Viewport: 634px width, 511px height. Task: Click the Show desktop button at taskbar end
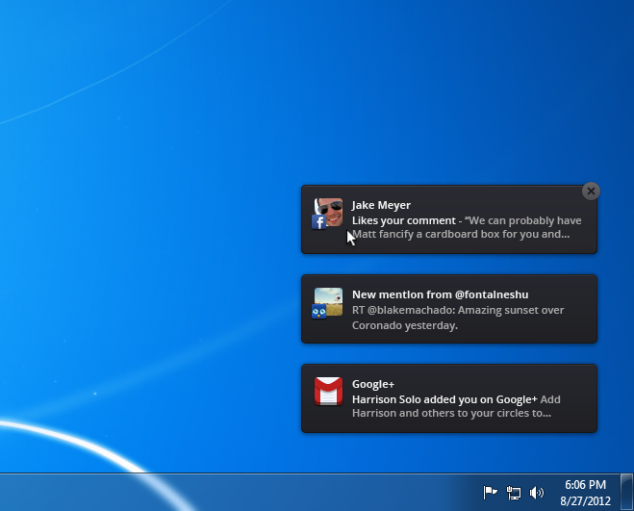click(x=629, y=493)
